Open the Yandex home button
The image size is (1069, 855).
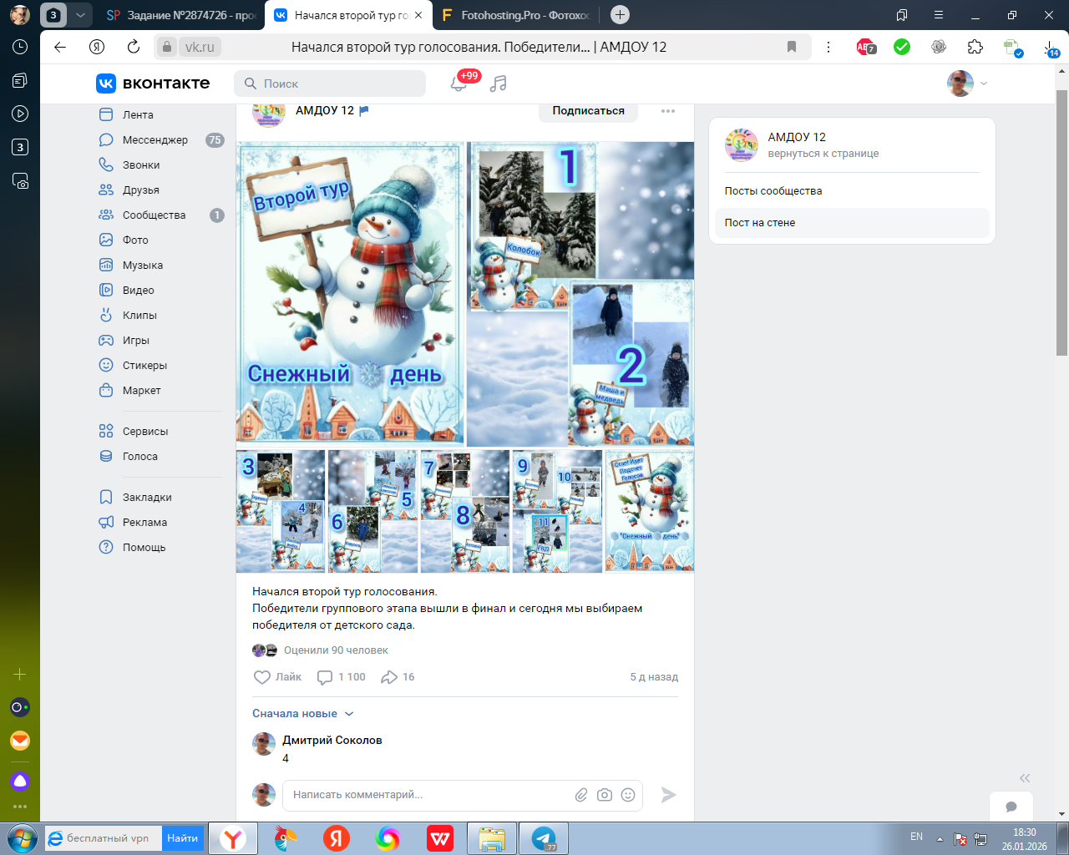(97, 47)
